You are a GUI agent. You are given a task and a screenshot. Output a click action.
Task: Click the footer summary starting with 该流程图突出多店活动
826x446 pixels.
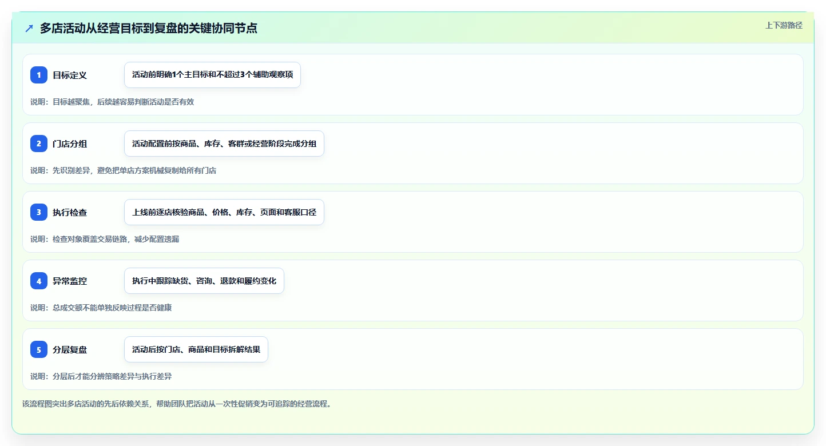177,404
